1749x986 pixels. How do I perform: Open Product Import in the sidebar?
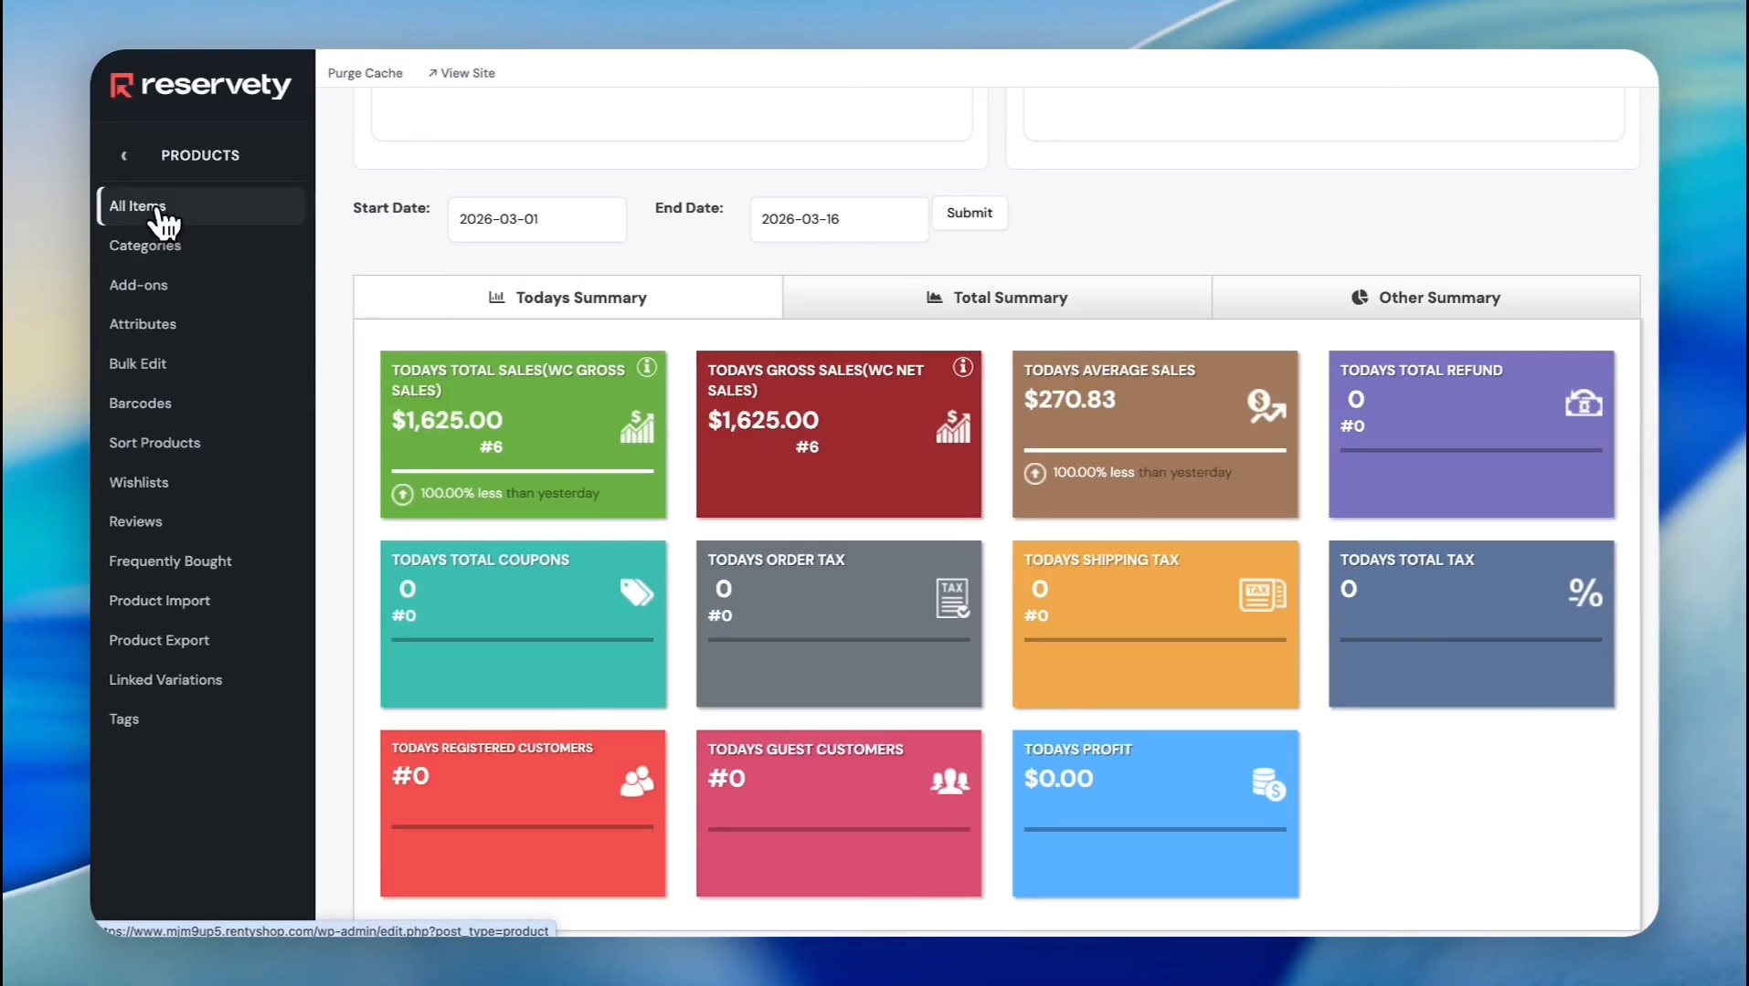click(x=159, y=601)
